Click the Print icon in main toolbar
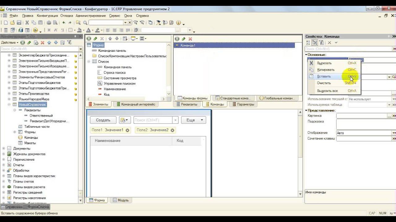Image resolution: width=396 pixels, height=222 pixels. click(x=49, y=23)
